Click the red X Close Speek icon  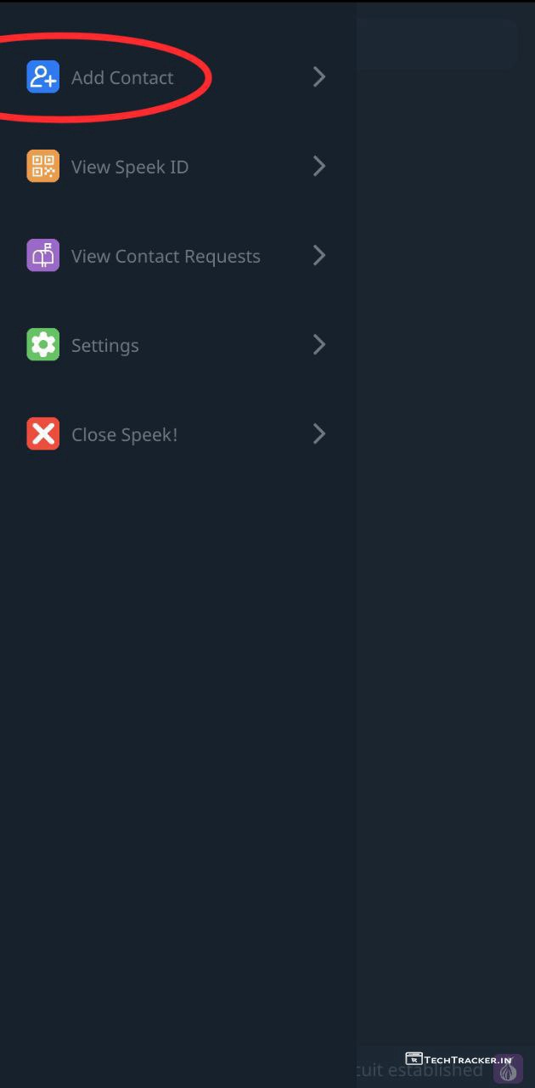42,434
